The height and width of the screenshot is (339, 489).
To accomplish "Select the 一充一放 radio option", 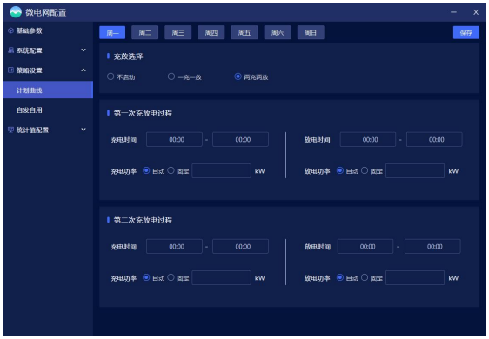I will 171,76.
